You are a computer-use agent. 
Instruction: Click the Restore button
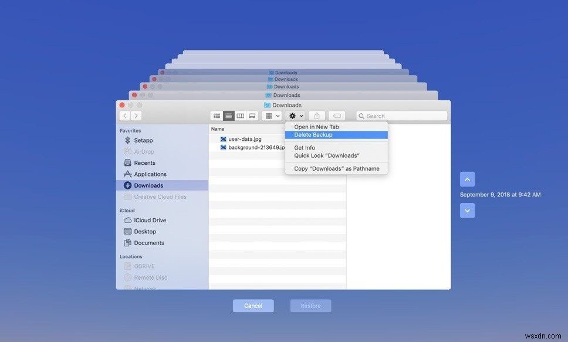pos(310,306)
